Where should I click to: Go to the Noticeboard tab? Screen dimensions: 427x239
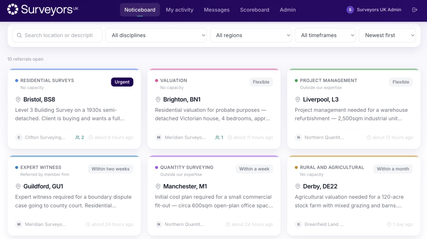coord(140,10)
